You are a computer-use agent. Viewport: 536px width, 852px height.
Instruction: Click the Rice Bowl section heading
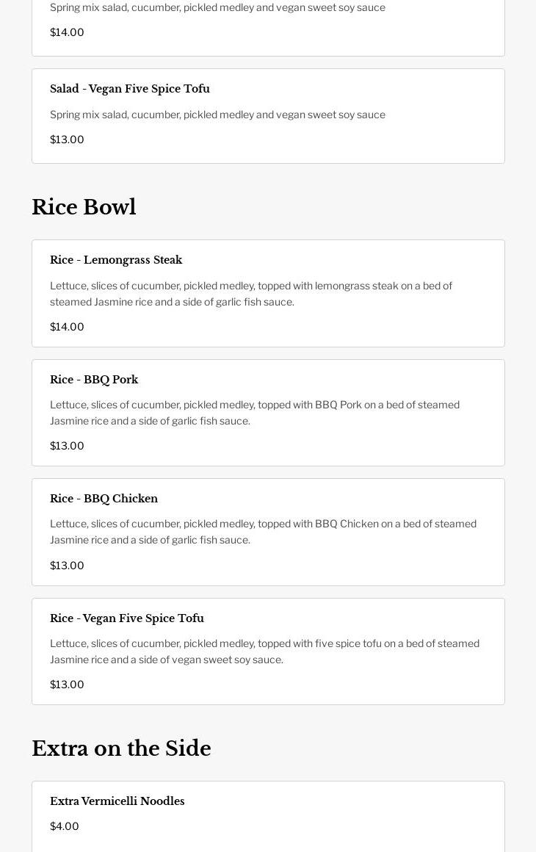[x=84, y=207]
